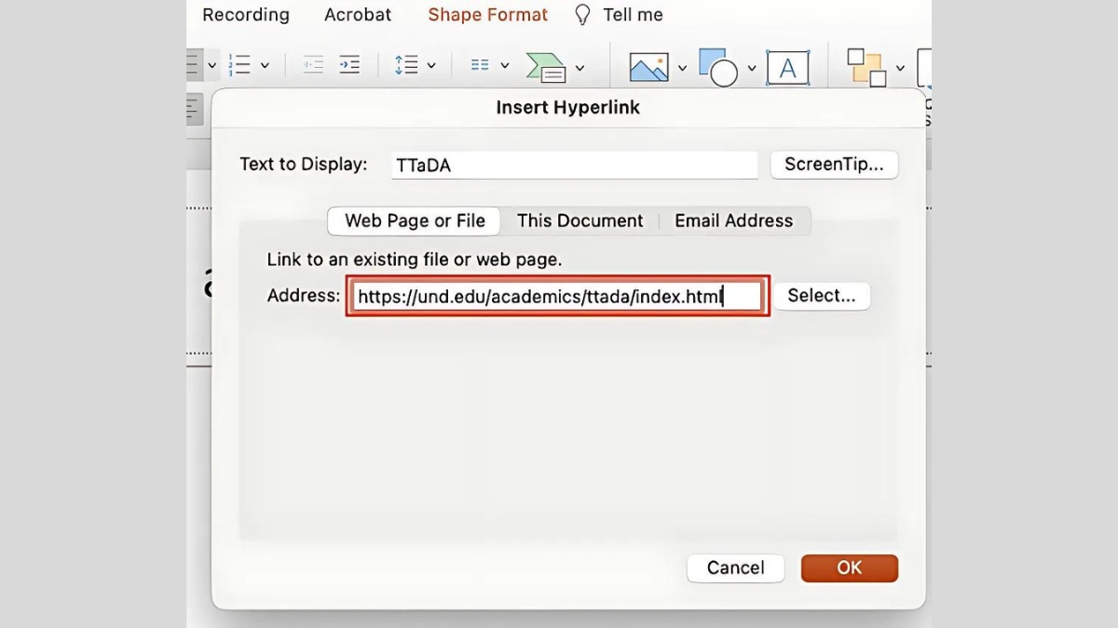Viewport: 1118px width, 628px height.
Task: Click the Text to Display field
Action: tap(575, 165)
